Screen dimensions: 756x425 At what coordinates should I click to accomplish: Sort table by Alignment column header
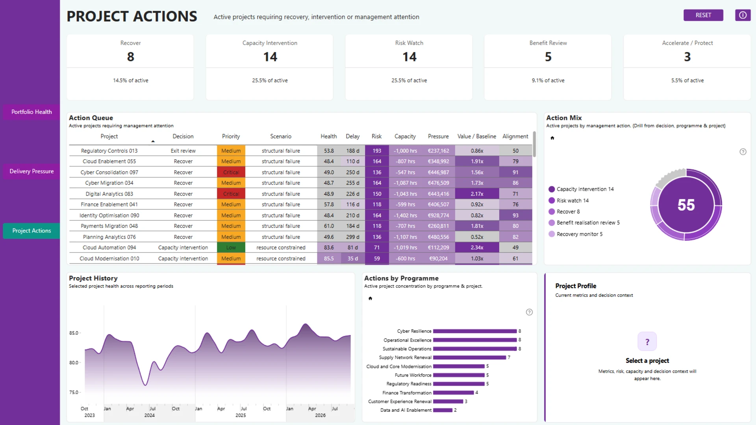[515, 137]
